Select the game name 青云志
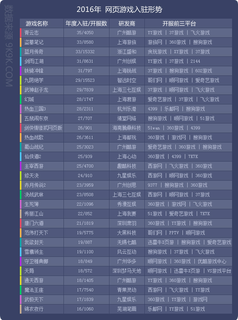 [31, 33]
